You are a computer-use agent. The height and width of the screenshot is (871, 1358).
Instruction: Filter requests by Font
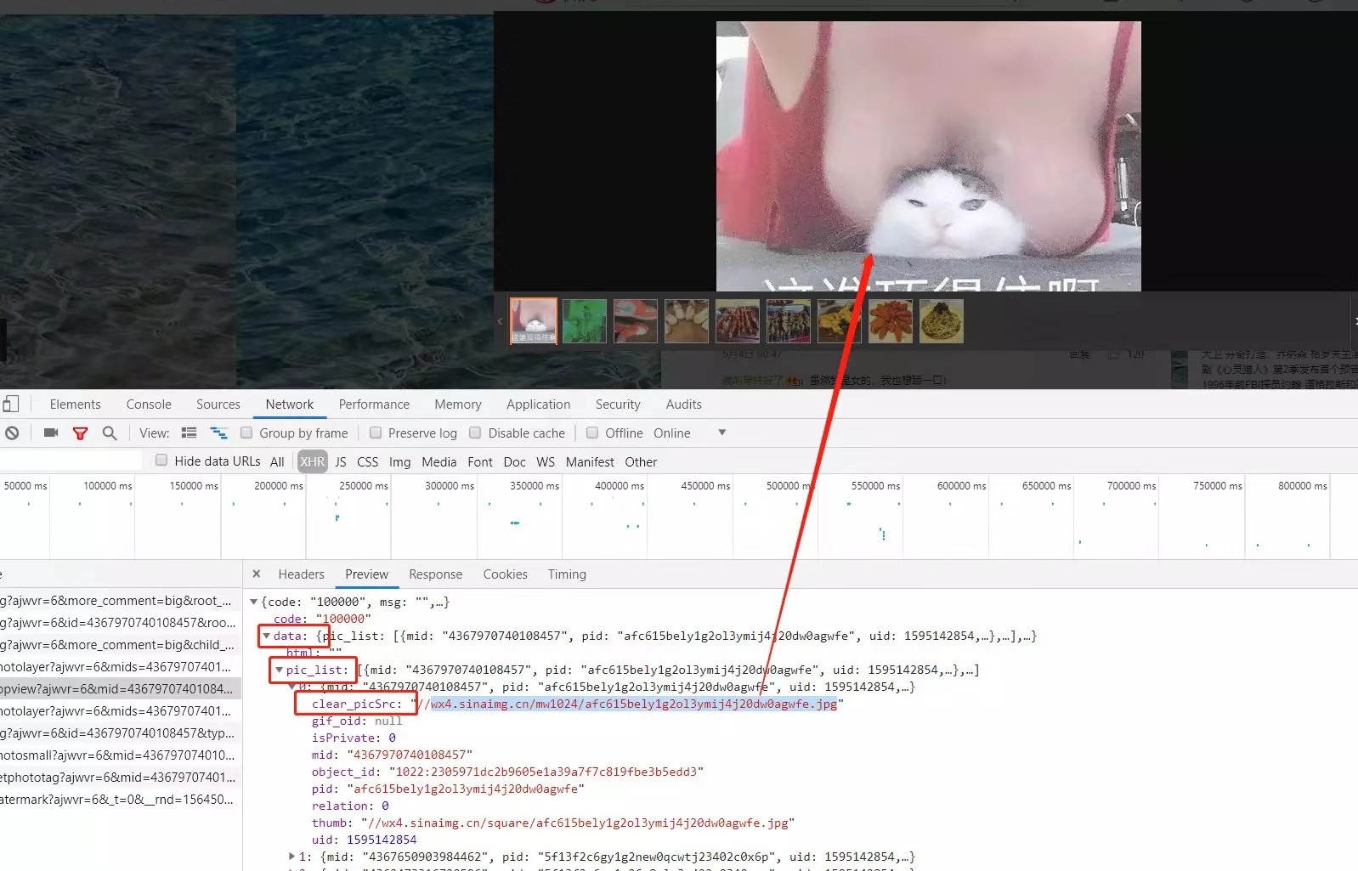pos(480,461)
